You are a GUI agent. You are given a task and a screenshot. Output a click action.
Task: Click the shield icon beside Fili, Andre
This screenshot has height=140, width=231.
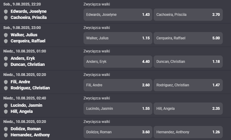pos(6,82)
